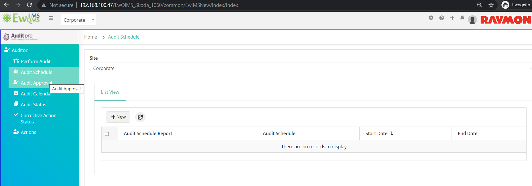This screenshot has height=186, width=532.
Task: Bookmark this page with the star icon
Action: 491,5
